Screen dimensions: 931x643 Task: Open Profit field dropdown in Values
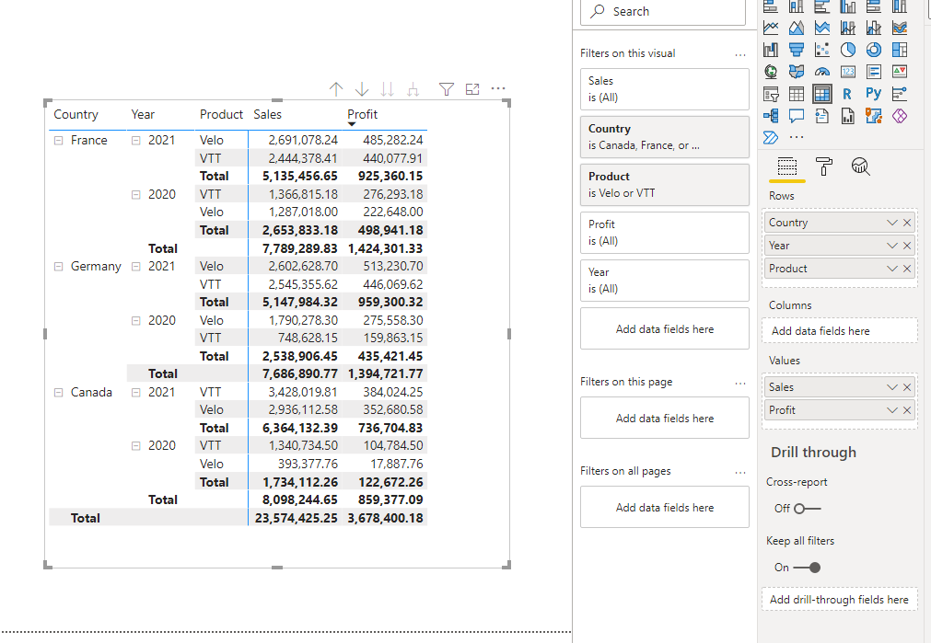(891, 410)
